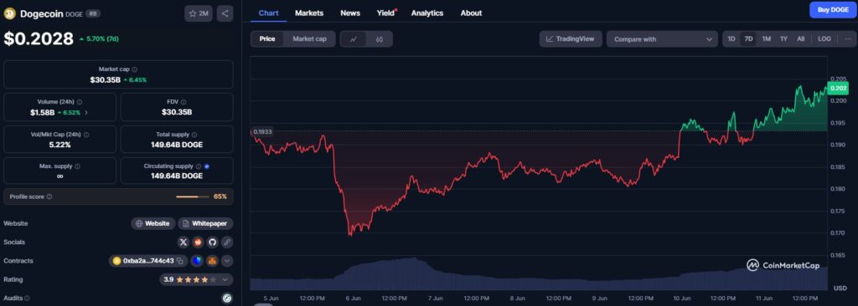The width and height of the screenshot is (858, 306).
Task: Click the Dogecoin coin logo
Action: point(10,13)
